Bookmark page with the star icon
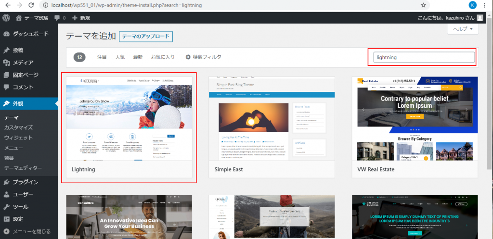 tap(423, 5)
